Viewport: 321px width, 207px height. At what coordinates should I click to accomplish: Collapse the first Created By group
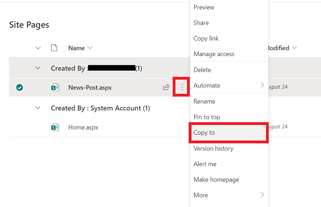(38, 68)
